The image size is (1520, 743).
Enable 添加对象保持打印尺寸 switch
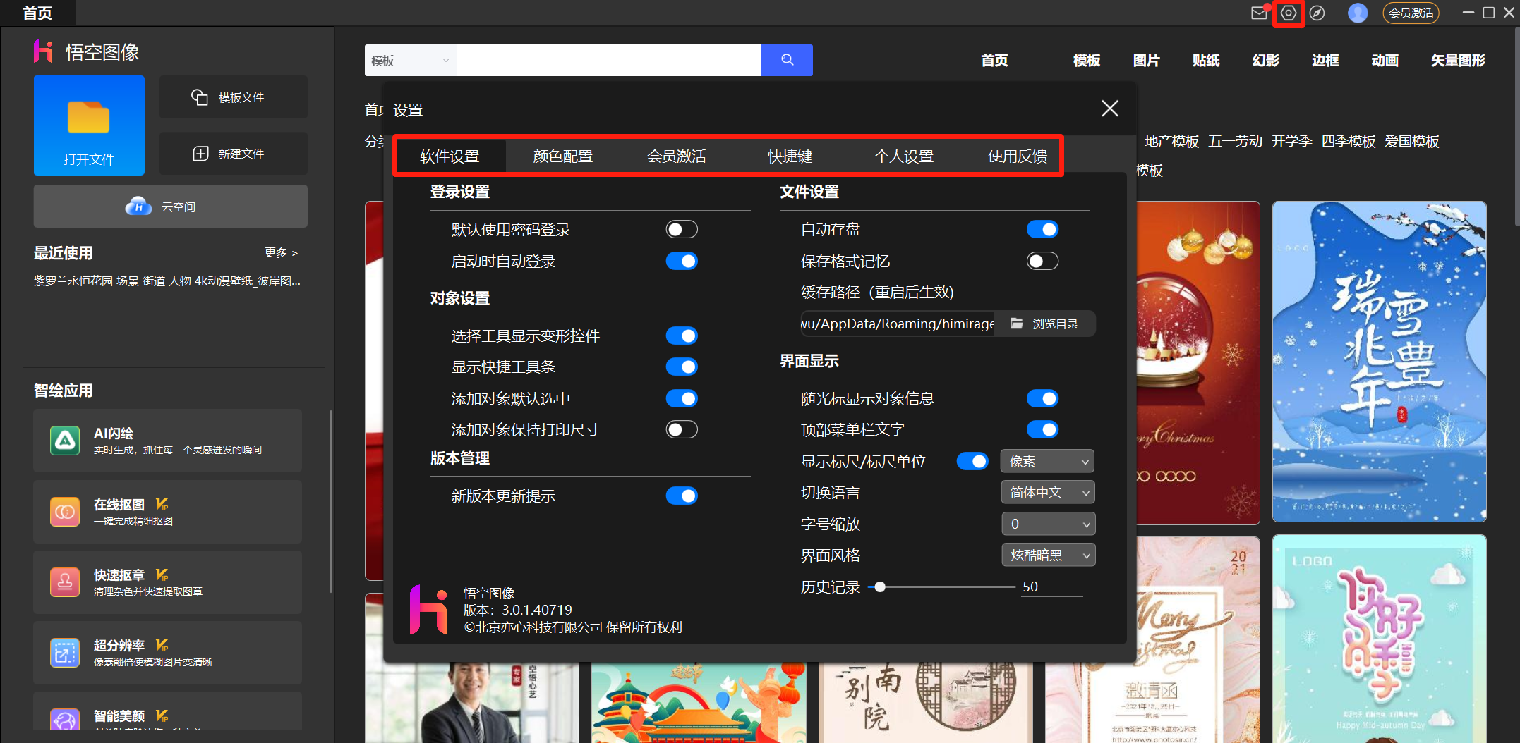[x=682, y=429]
